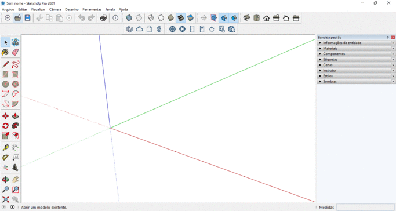Switch to the Iso standard view
The height and width of the screenshot is (211, 396).
[x=247, y=18]
